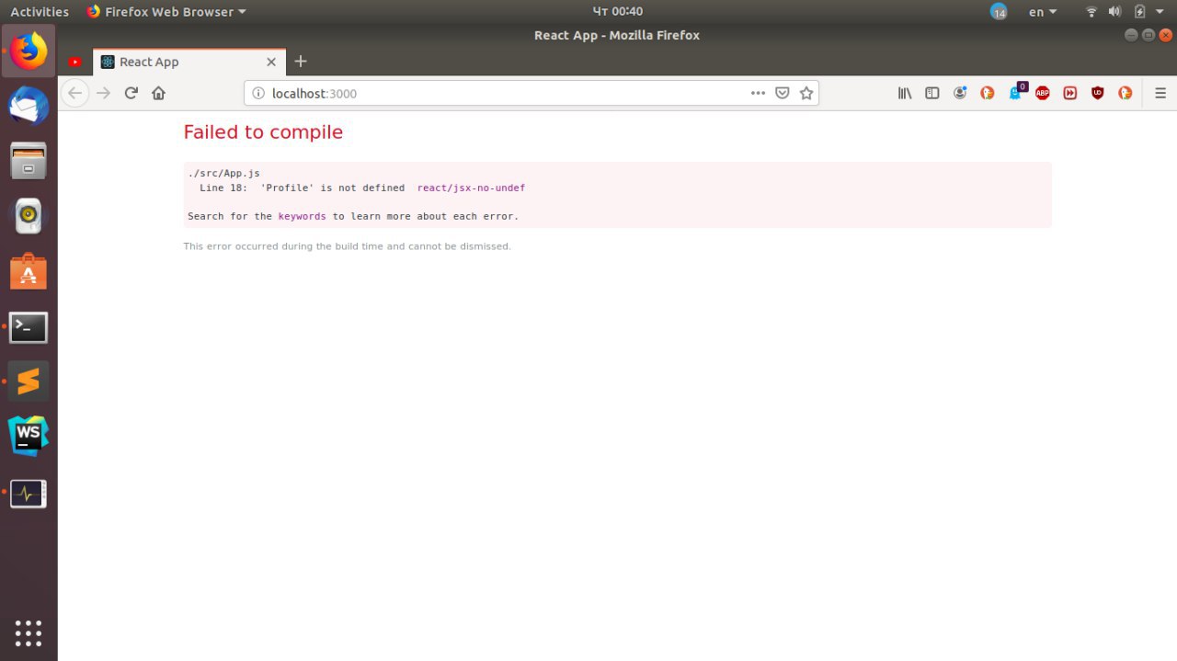The width and height of the screenshot is (1177, 661).
Task: Save page to Pocket
Action: pos(783,93)
